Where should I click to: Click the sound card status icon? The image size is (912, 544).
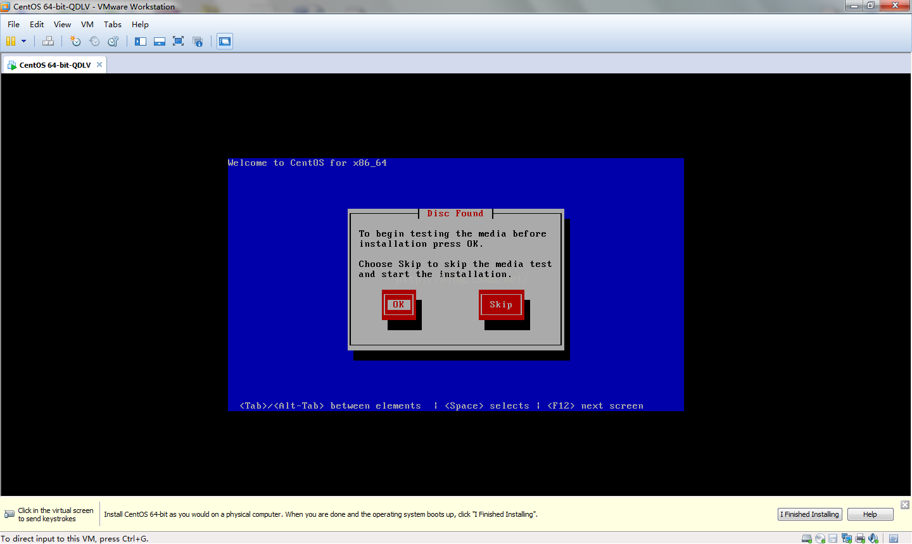click(873, 539)
